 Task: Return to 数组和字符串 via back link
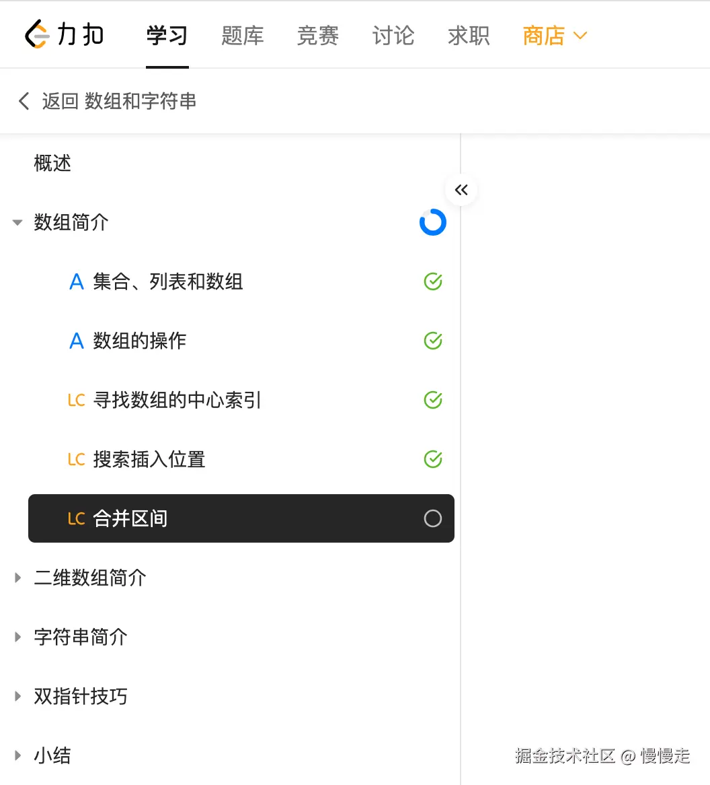pyautogui.click(x=119, y=102)
